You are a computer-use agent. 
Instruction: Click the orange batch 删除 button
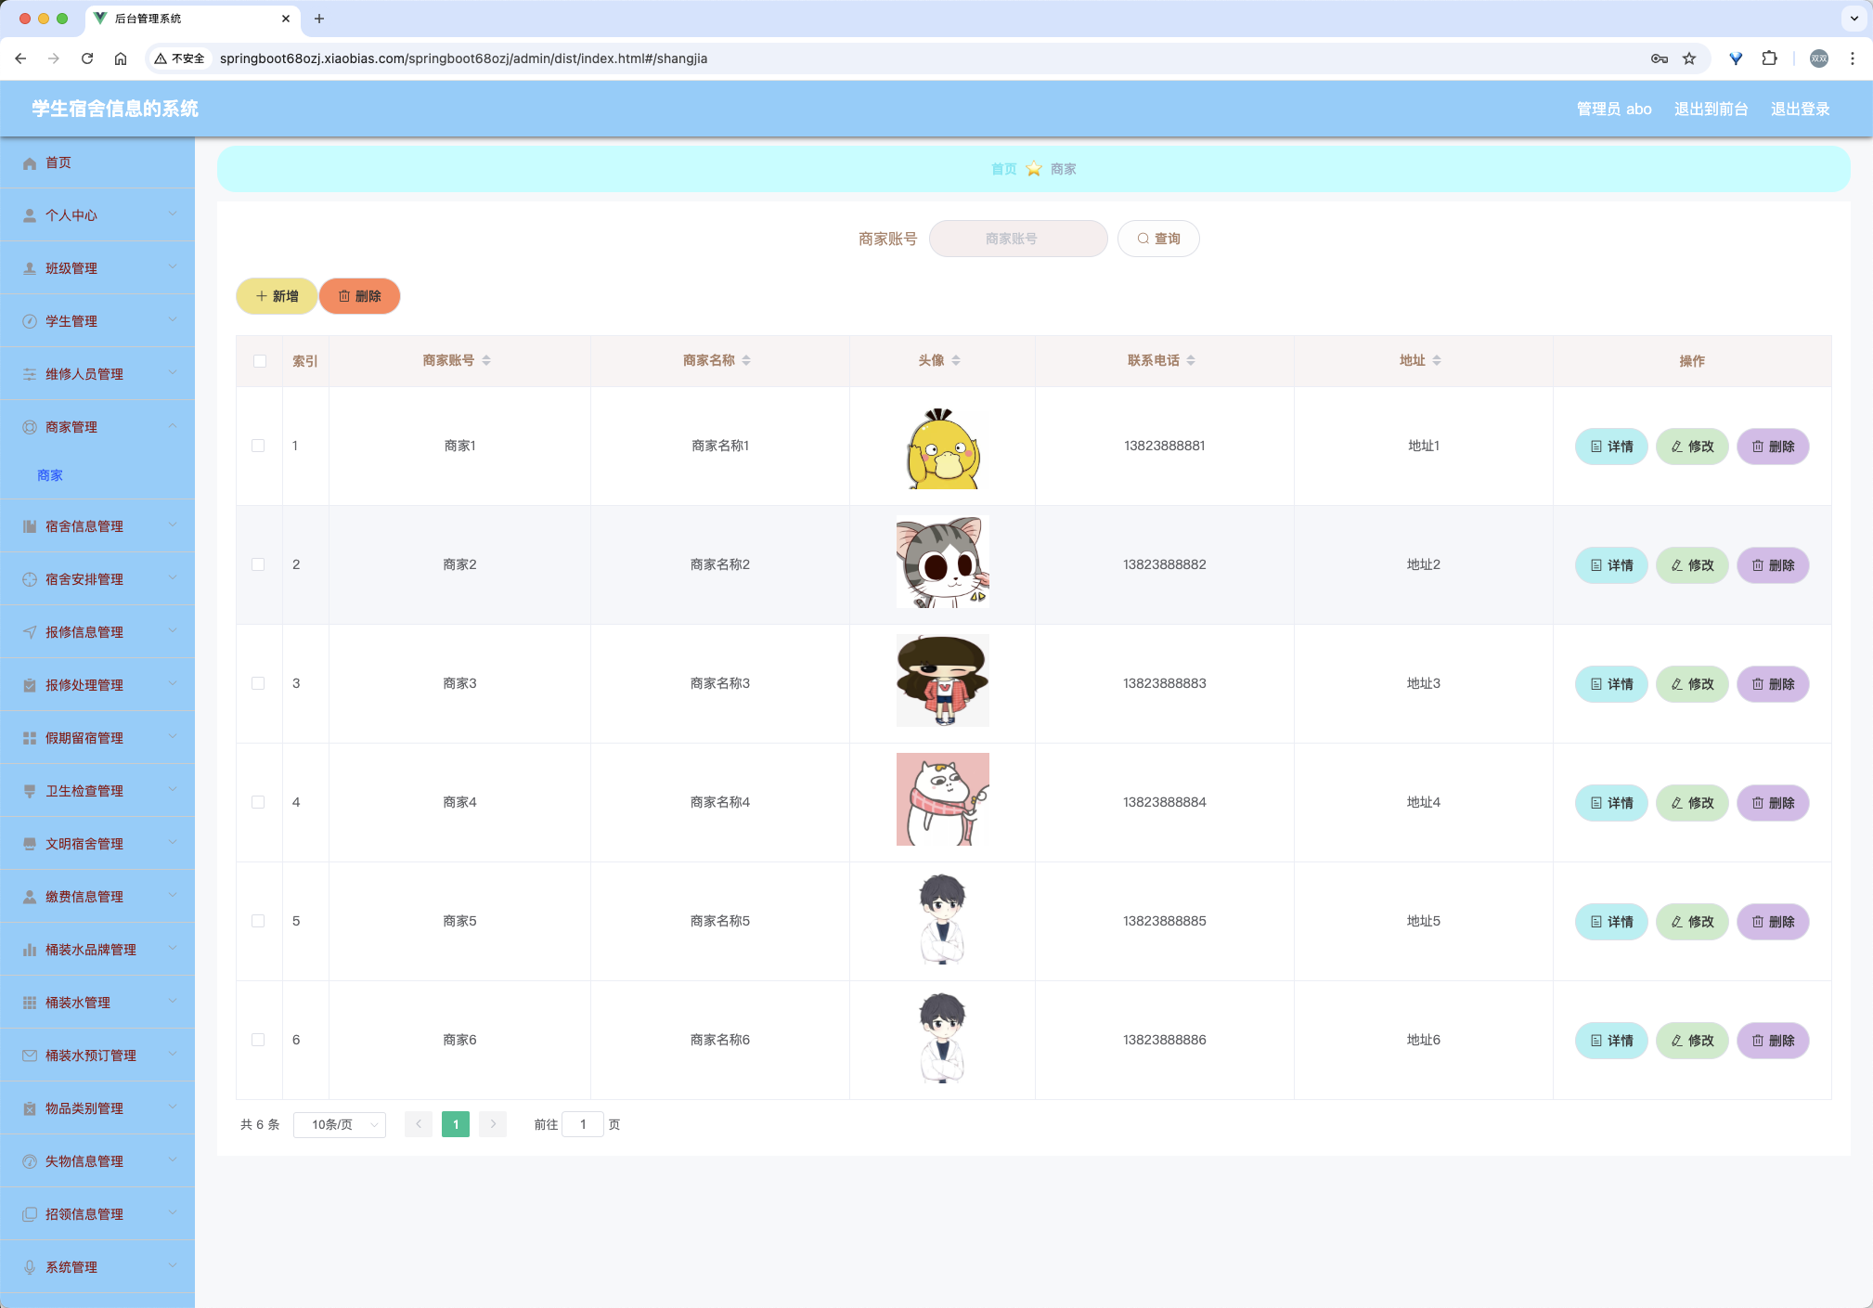[x=360, y=297]
